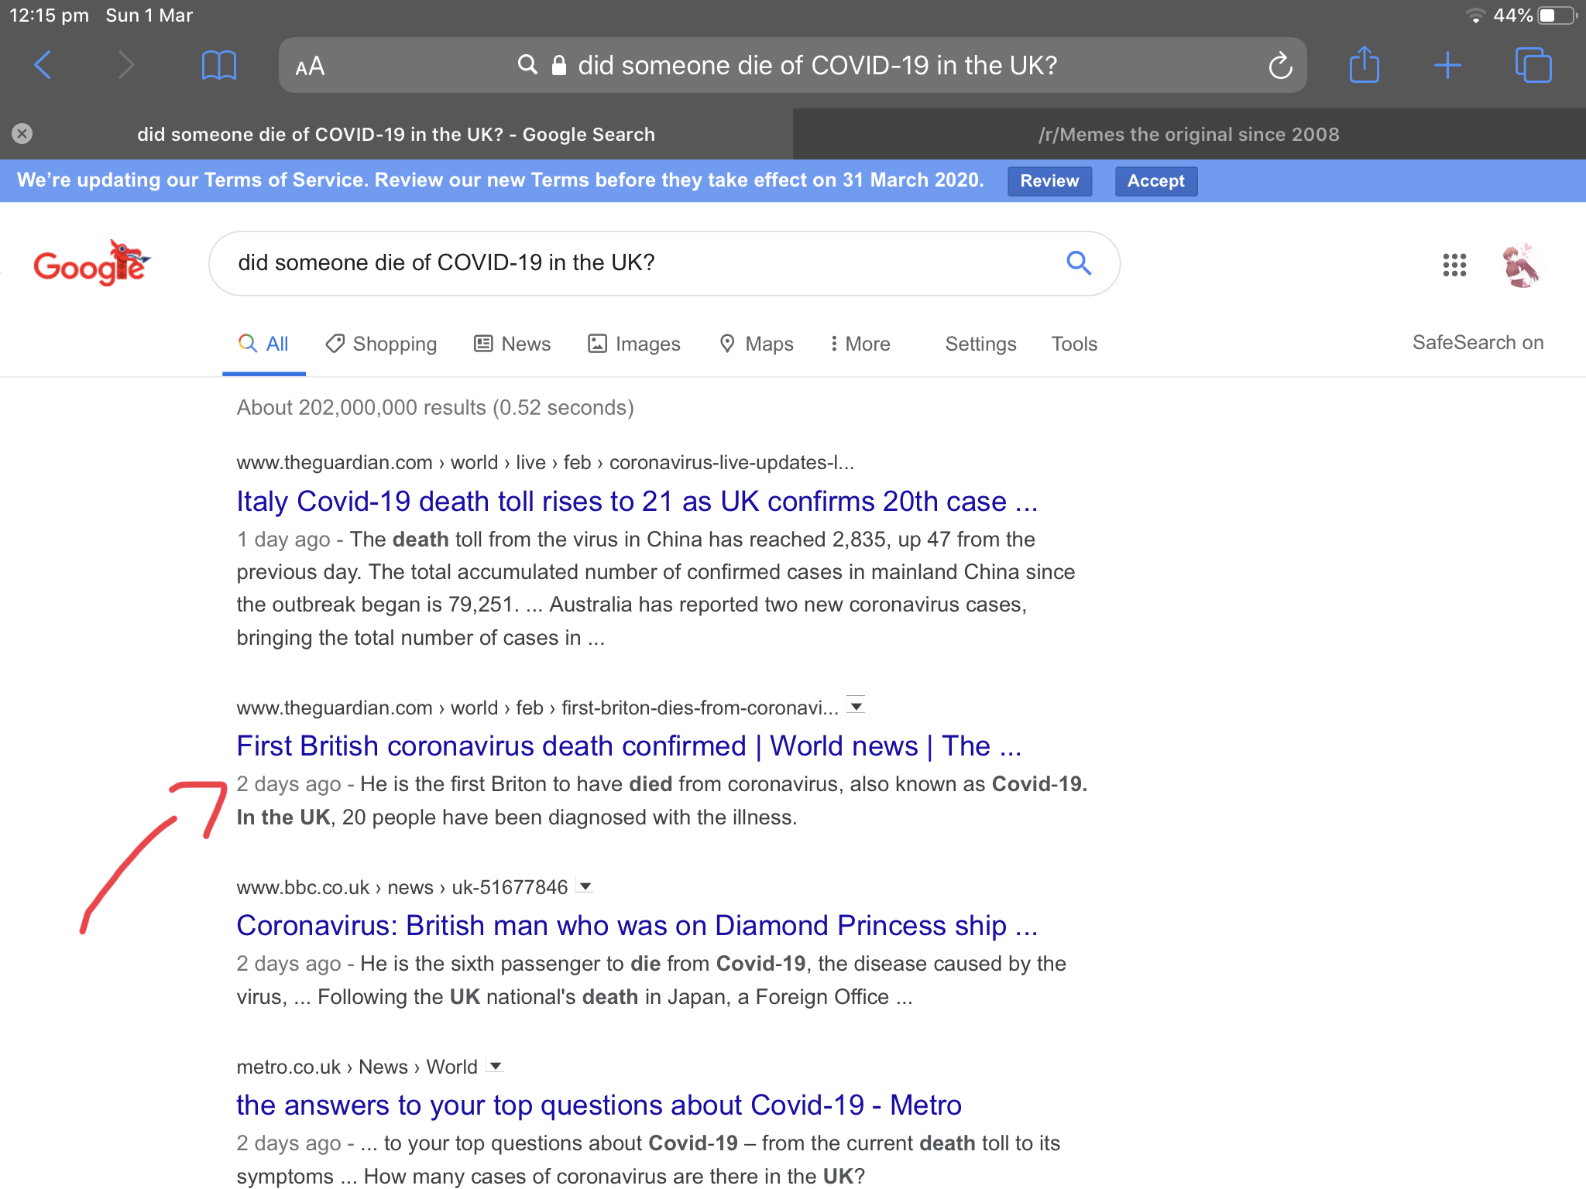Tap the 12:15 pm clock in status bar
1586x1189 pixels.
[49, 15]
